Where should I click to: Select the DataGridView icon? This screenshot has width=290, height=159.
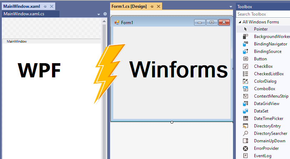click(x=245, y=104)
